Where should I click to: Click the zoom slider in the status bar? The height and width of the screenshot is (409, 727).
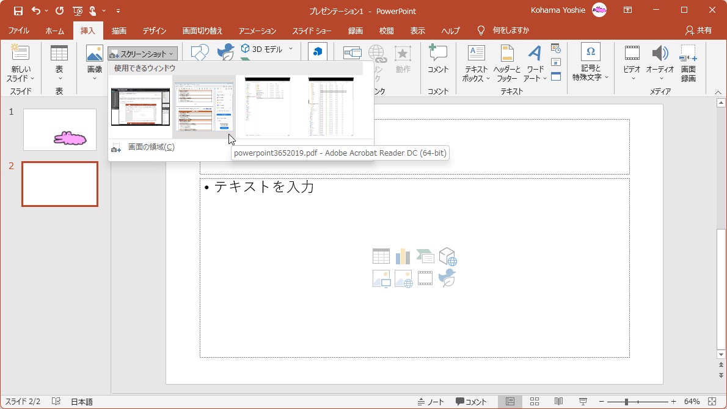pyautogui.click(x=626, y=402)
